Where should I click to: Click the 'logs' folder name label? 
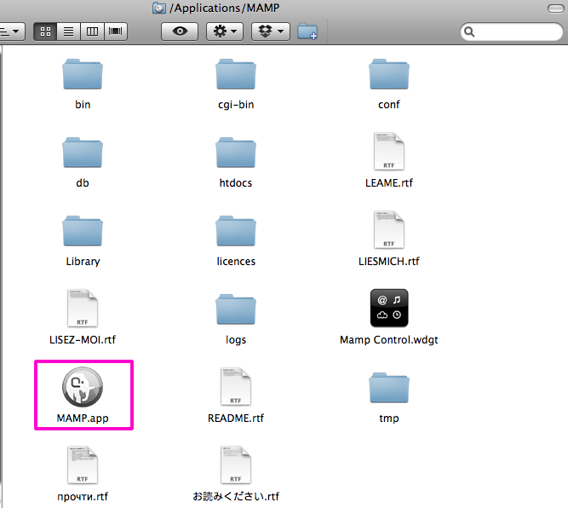236,340
